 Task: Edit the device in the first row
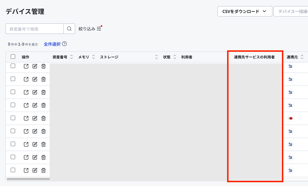[35, 66]
